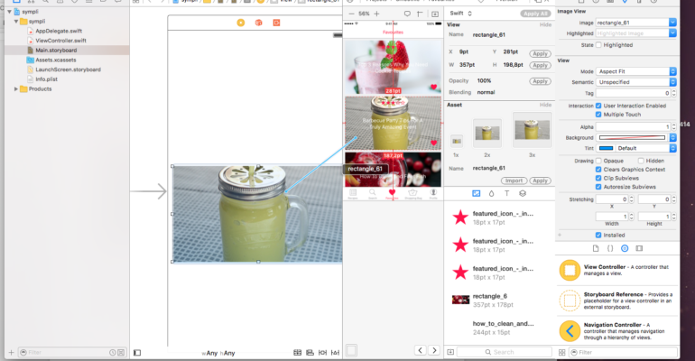Change the Swift language selector
This screenshot has height=361, width=695.
point(461,14)
